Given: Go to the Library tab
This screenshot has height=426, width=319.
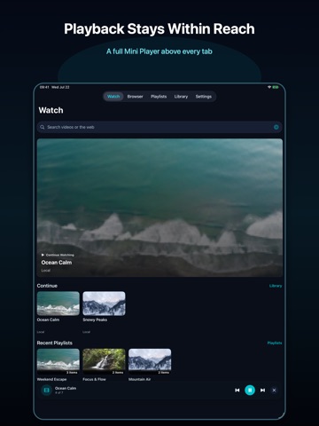Looking at the screenshot, I should pyautogui.click(x=181, y=97).
